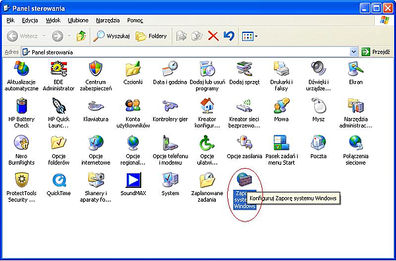
Task: Open Kontrolery gier gamepad icon
Action: pyautogui.click(x=170, y=105)
